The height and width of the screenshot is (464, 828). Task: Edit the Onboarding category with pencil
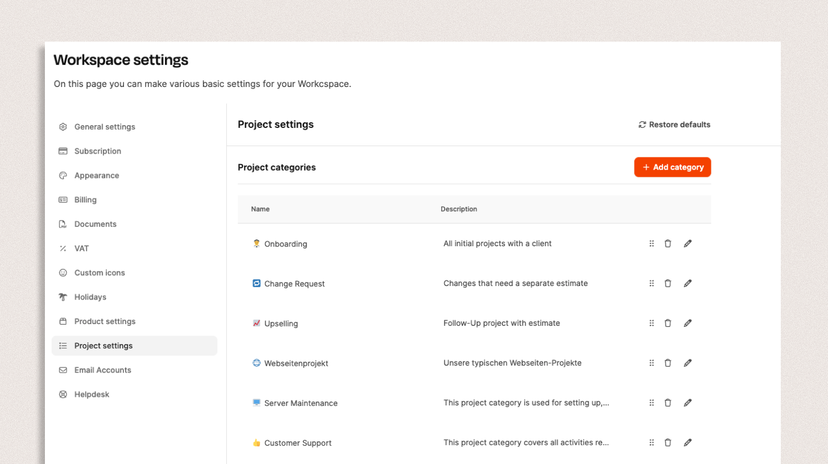tap(688, 243)
